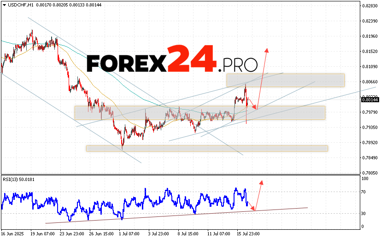Click the 0.82830 price axis label
The width and height of the screenshot is (381, 239).
click(369, 6)
